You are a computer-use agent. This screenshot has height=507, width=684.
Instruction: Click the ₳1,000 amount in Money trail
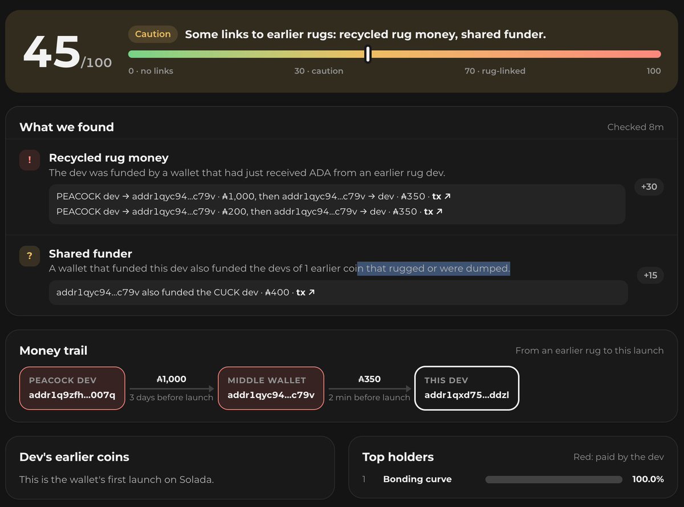tap(171, 379)
